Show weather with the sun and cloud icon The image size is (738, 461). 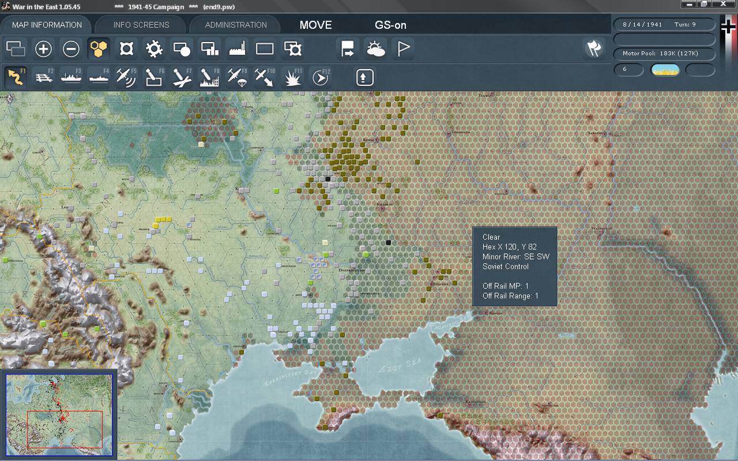[x=376, y=49]
